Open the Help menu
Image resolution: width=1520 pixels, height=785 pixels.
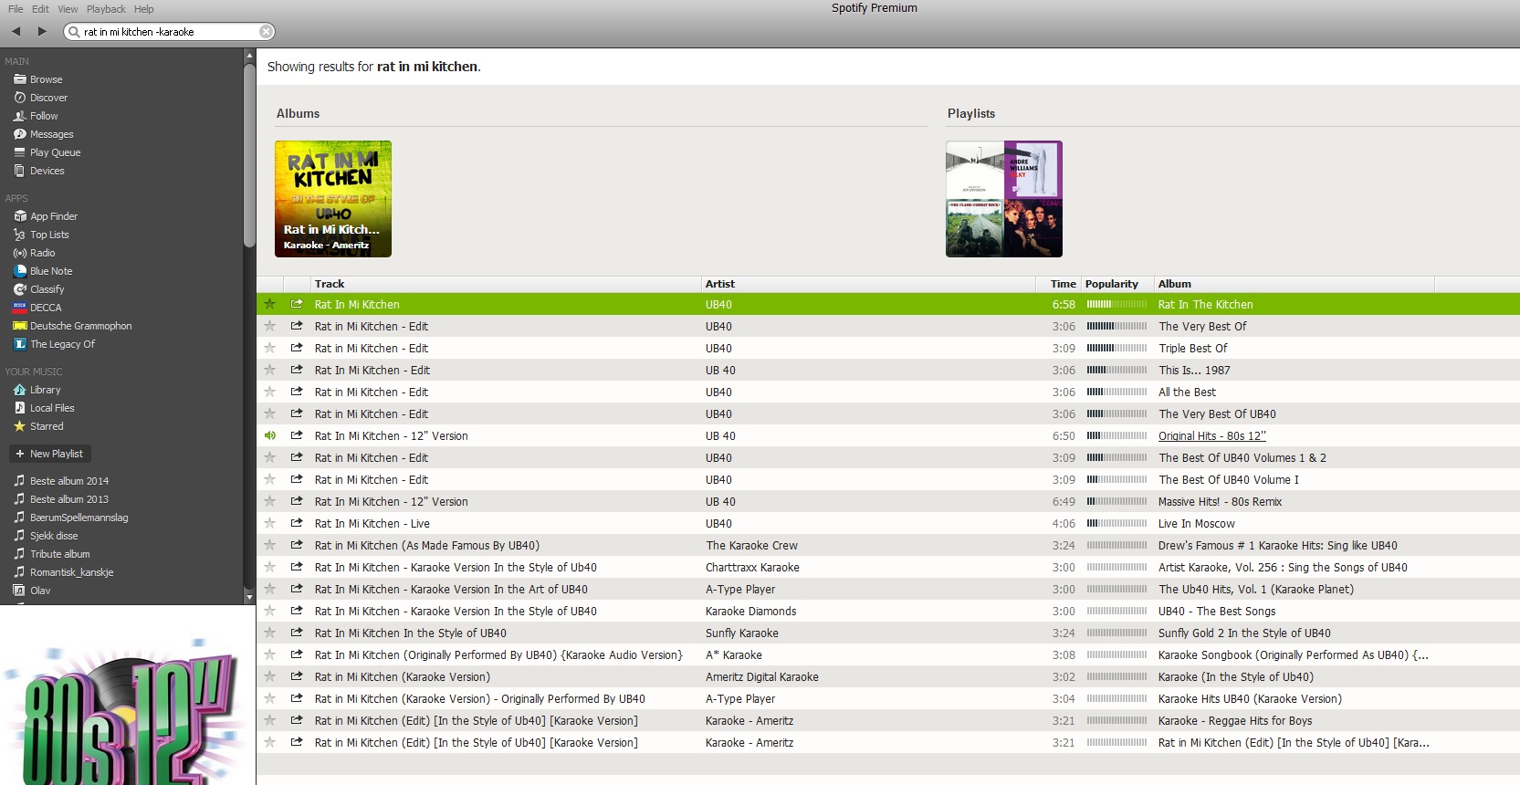tap(143, 9)
